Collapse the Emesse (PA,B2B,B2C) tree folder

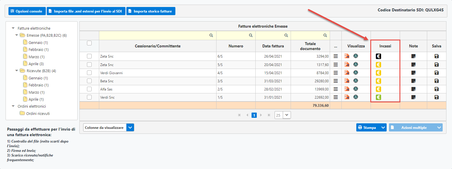(17, 35)
